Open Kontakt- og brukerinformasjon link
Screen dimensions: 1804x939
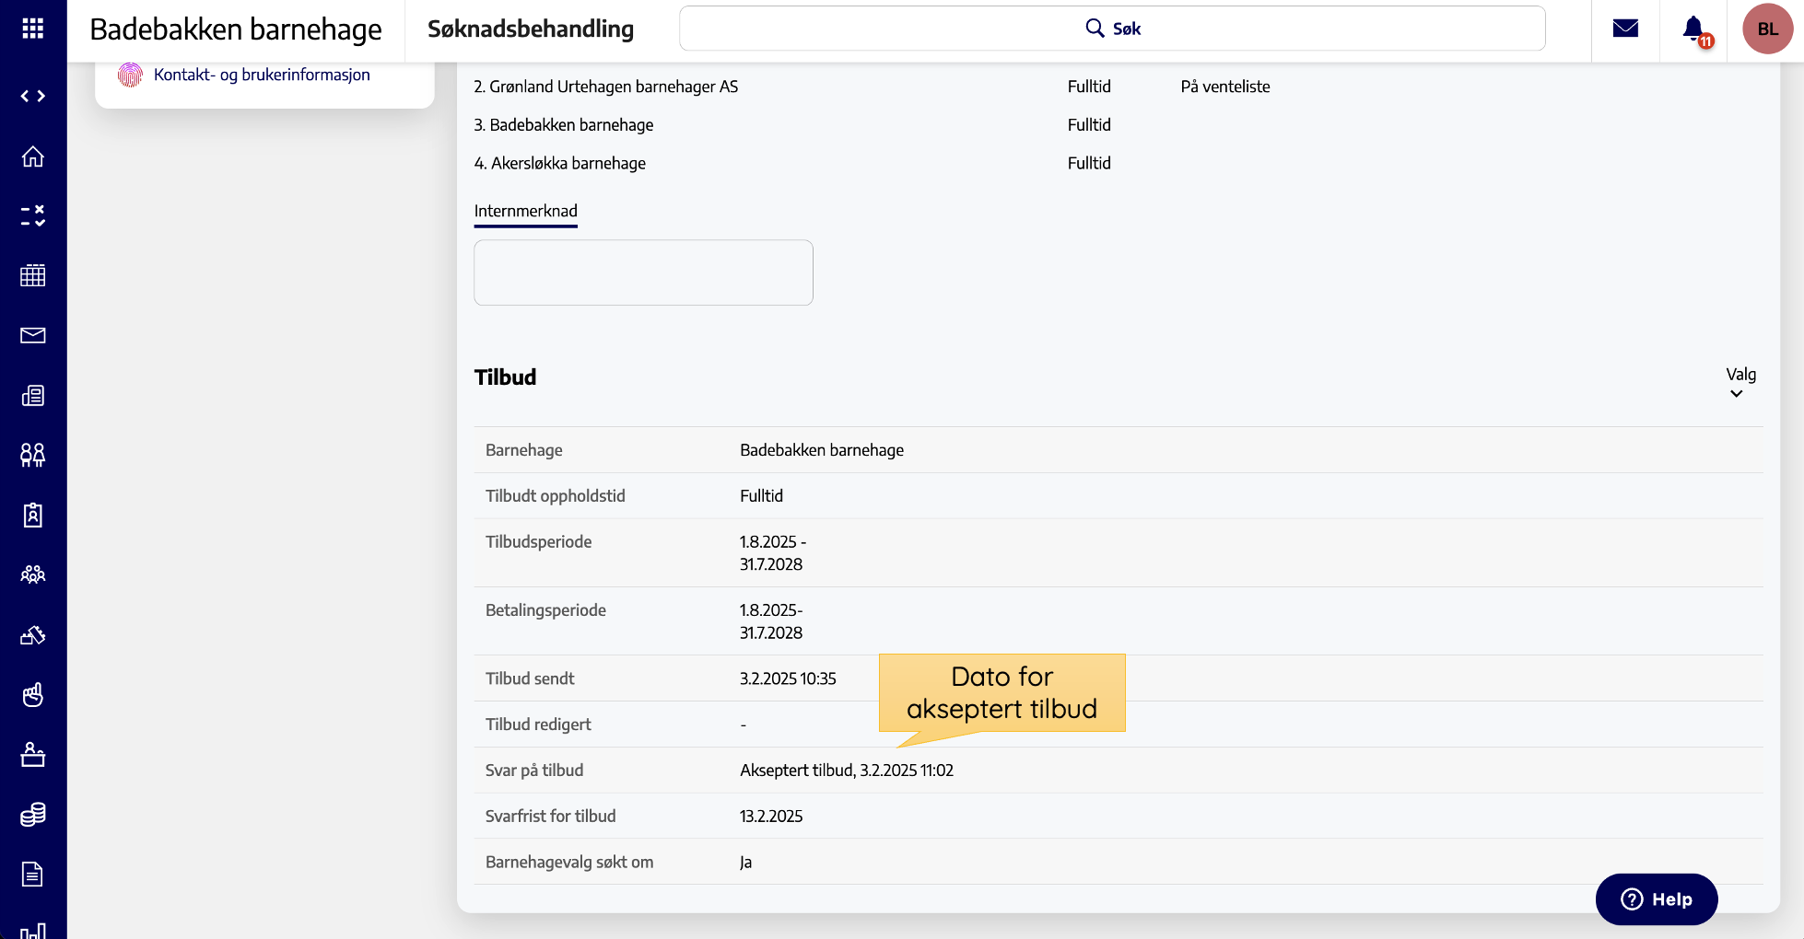(x=262, y=75)
